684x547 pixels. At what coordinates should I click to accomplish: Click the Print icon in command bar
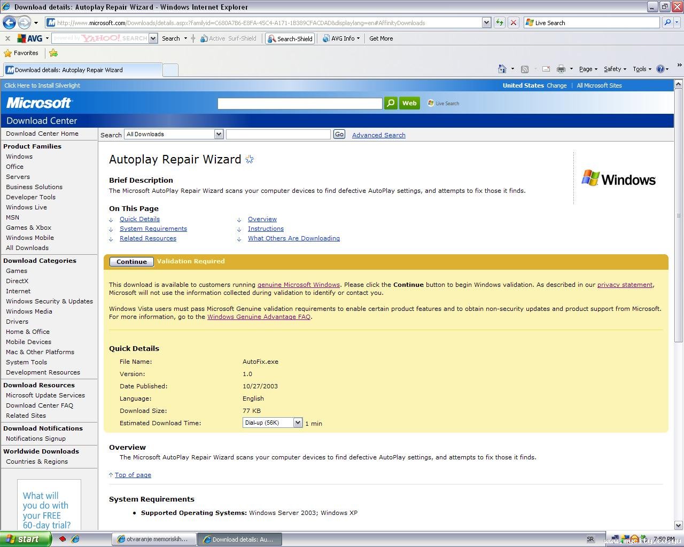(x=561, y=69)
